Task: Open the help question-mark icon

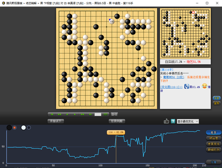Action: (x=173, y=121)
